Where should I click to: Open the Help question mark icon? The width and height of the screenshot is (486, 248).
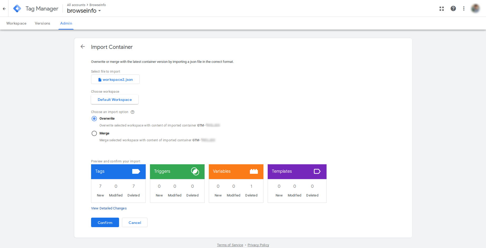click(453, 8)
